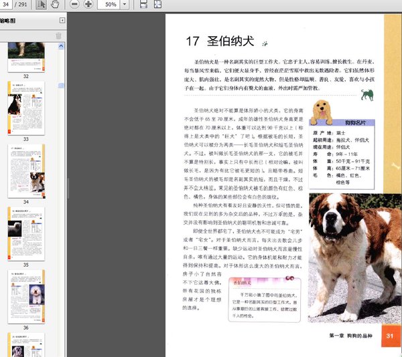Click the zoom in plus button
The height and width of the screenshot is (357, 402).
(89, 5)
